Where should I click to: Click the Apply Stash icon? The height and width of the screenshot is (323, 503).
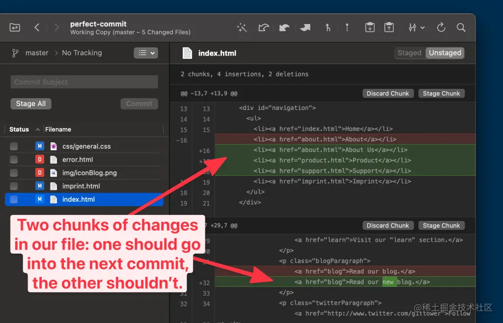(389, 27)
